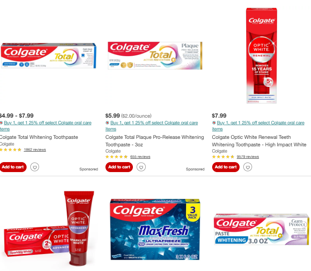Open Colgate Optic White Renewal product title
The image size is (311, 271).
(259, 141)
